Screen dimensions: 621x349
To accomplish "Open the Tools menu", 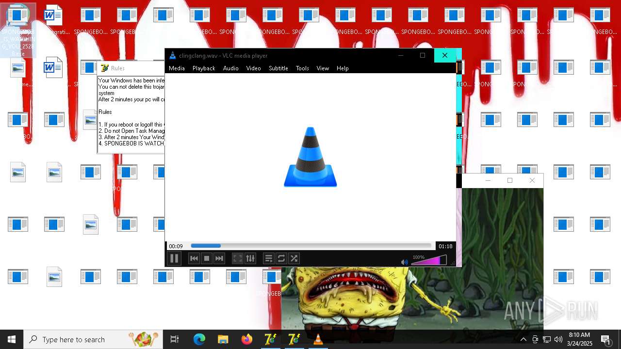I will (x=302, y=68).
